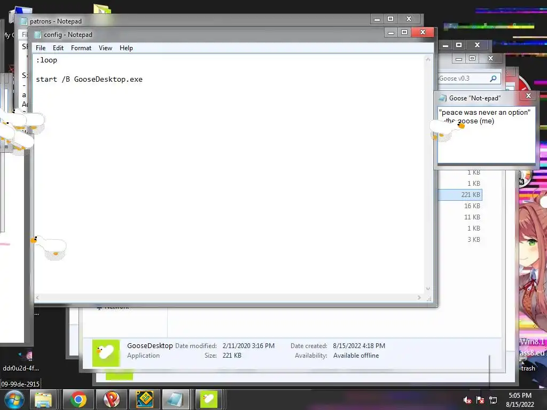Switch to Notepad via the taskbar icon
The image size is (547, 410).
click(x=176, y=399)
